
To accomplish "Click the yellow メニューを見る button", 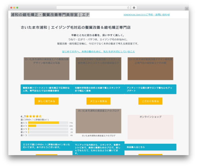I will pyautogui.click(x=98, y=101).
